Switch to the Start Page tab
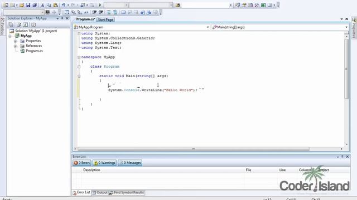Viewport: 357px width, 200px height. coord(105,20)
